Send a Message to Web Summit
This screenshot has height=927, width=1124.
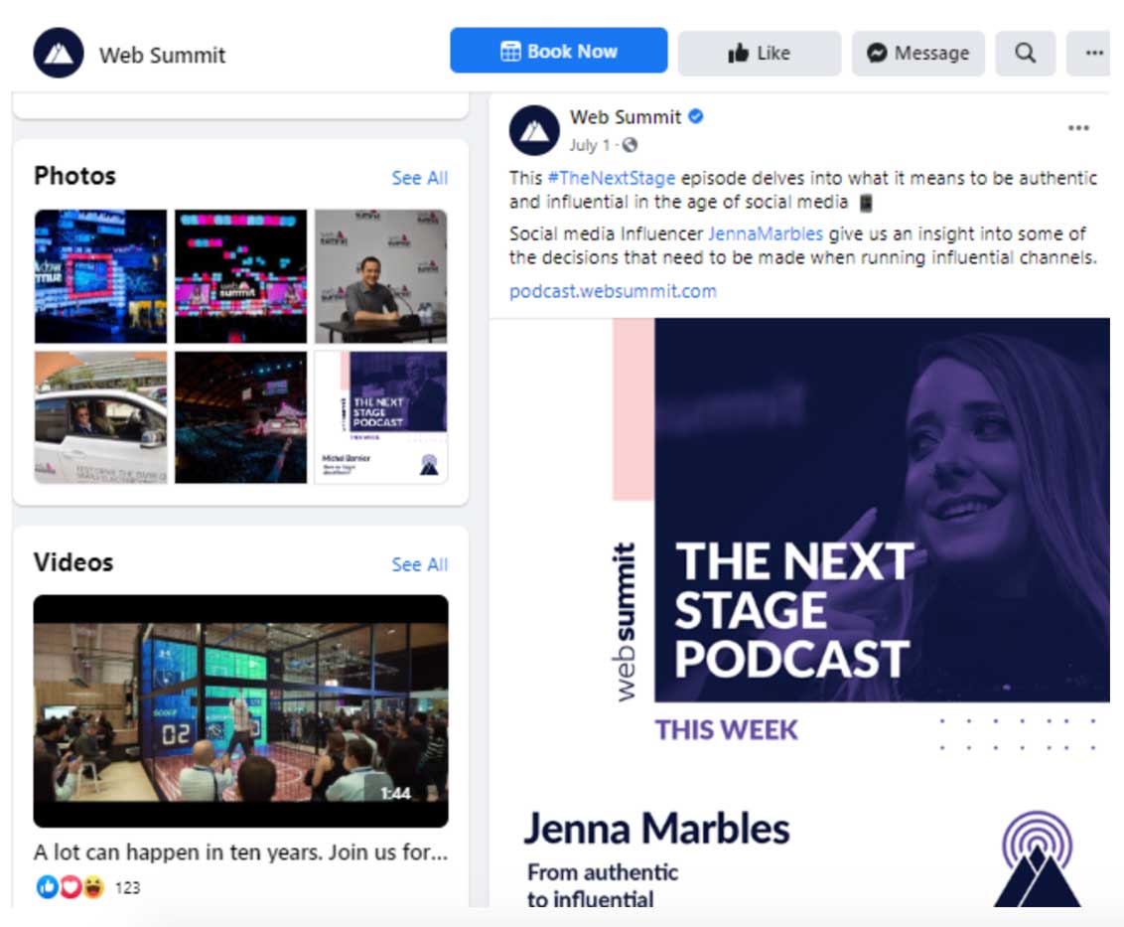coord(917,53)
